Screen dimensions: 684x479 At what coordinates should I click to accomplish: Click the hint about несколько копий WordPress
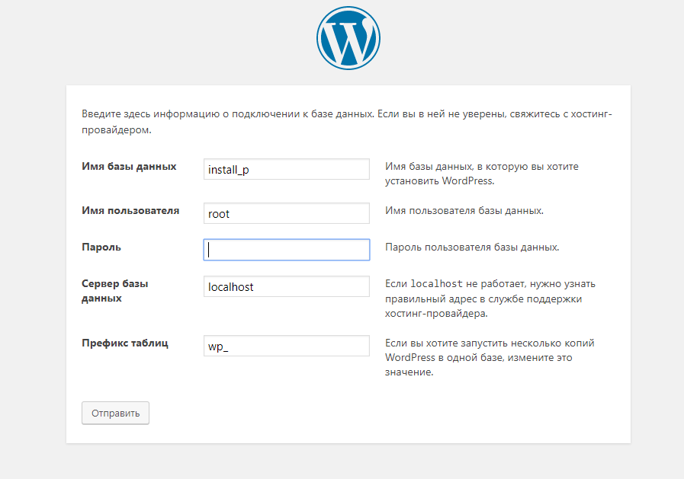(x=490, y=357)
